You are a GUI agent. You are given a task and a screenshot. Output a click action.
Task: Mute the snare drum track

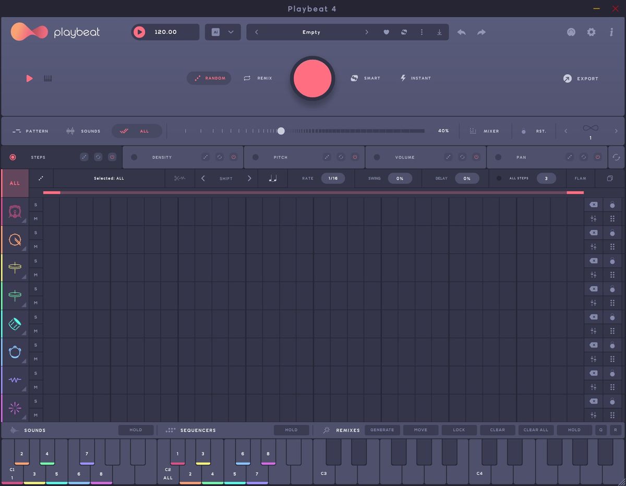[x=35, y=246]
